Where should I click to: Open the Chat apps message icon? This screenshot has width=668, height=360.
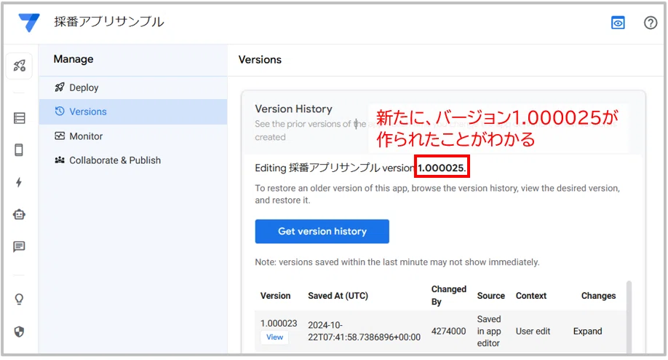[19, 246]
